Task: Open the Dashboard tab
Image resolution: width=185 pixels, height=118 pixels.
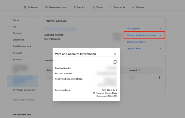Action: [x=31, y=7]
